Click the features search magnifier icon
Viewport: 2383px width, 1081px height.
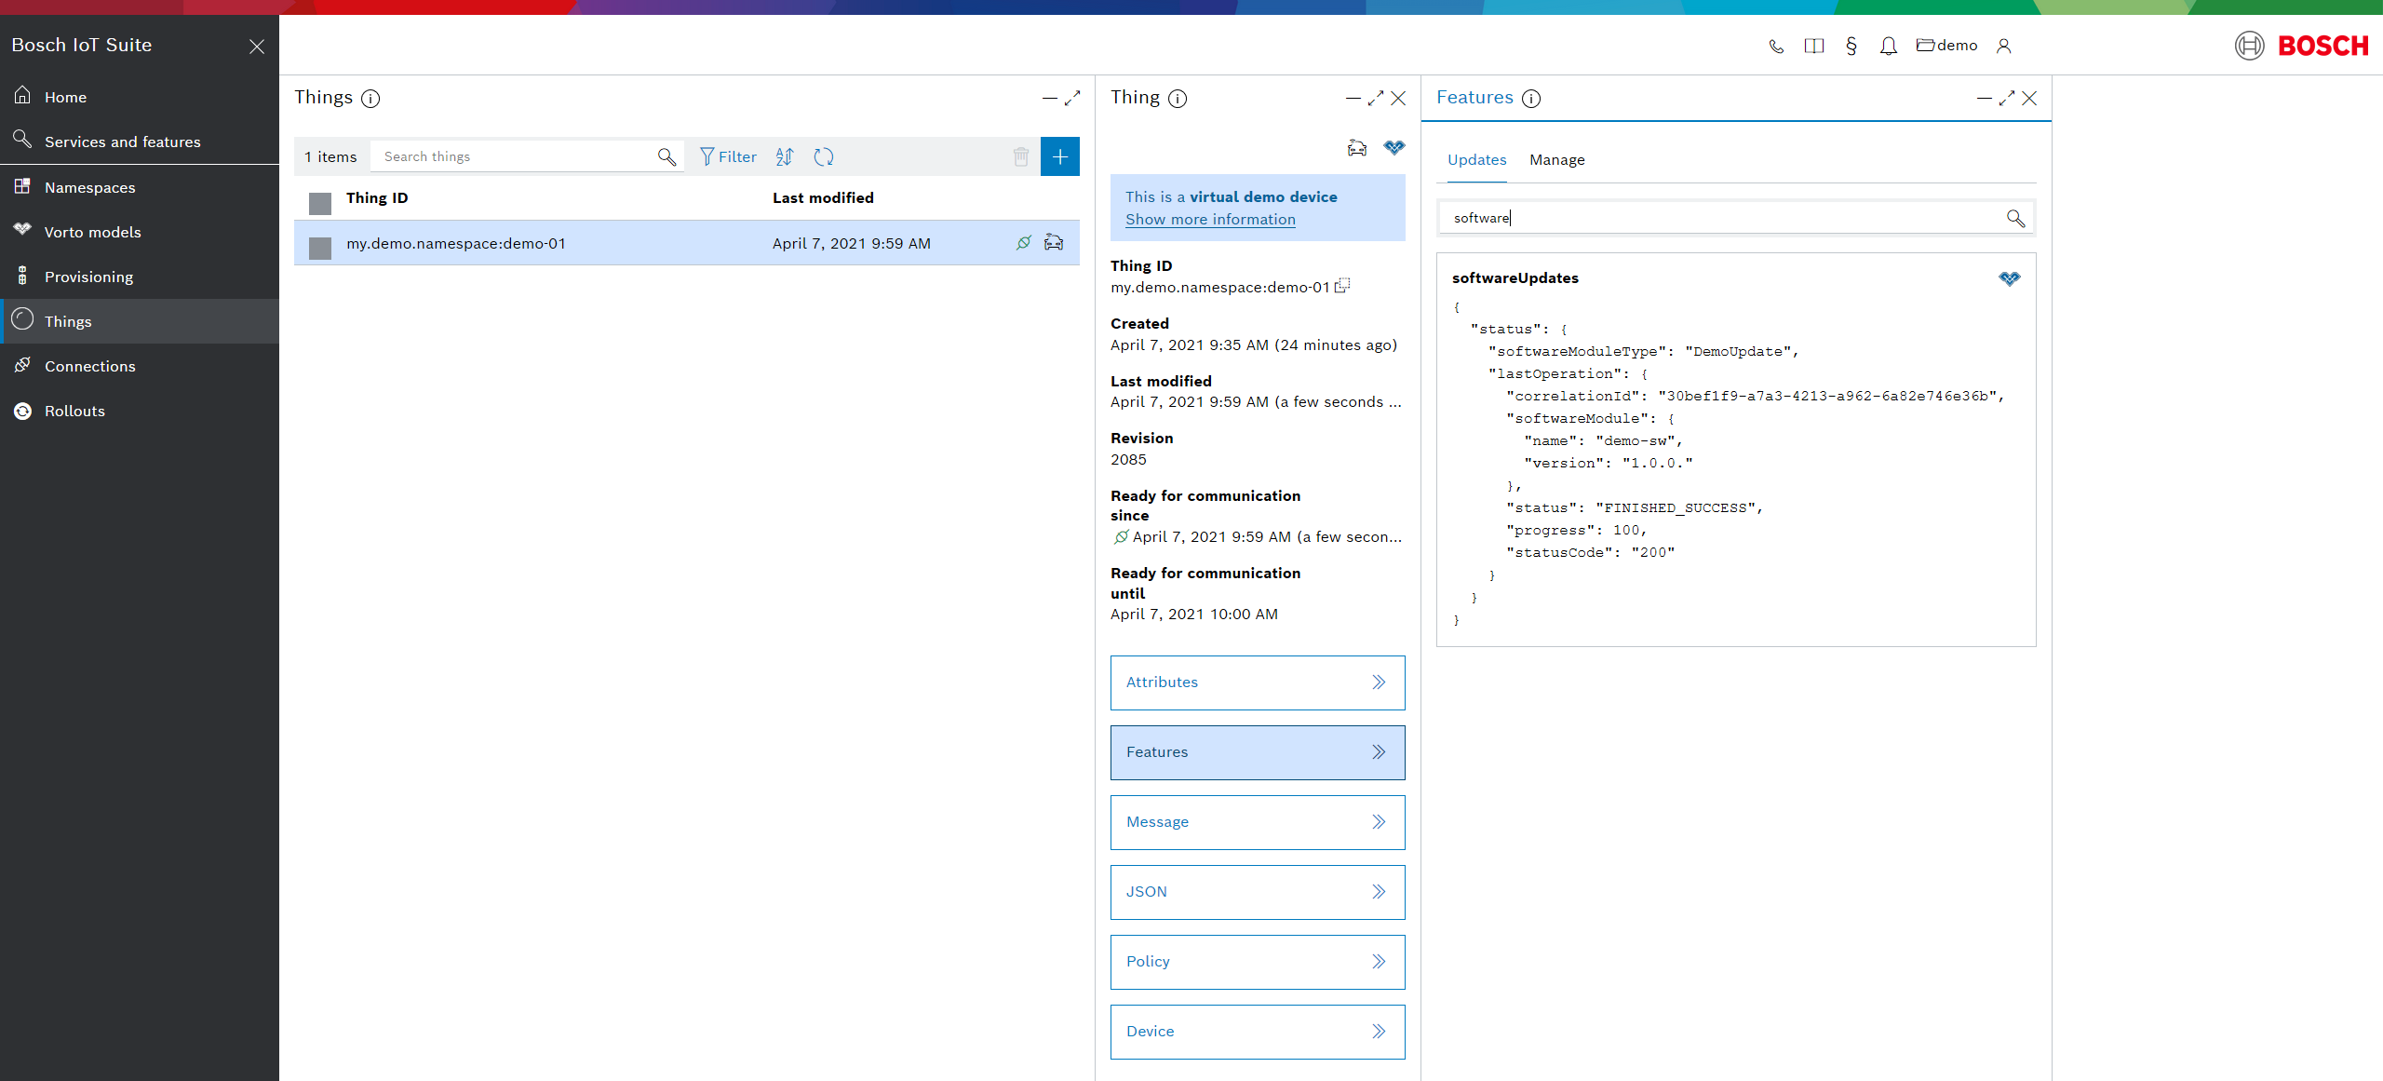pyautogui.click(x=2015, y=218)
